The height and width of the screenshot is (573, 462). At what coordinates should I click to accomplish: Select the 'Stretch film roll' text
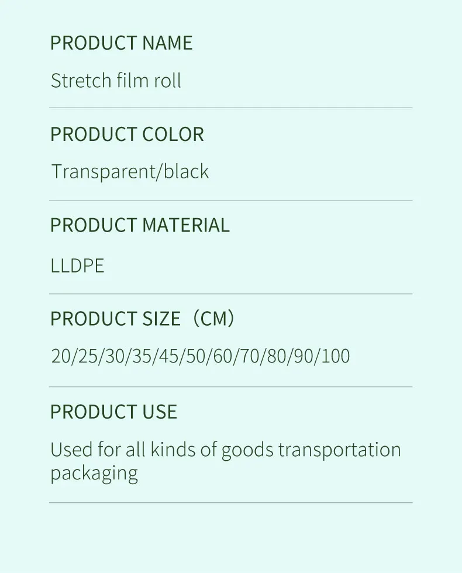(x=116, y=80)
